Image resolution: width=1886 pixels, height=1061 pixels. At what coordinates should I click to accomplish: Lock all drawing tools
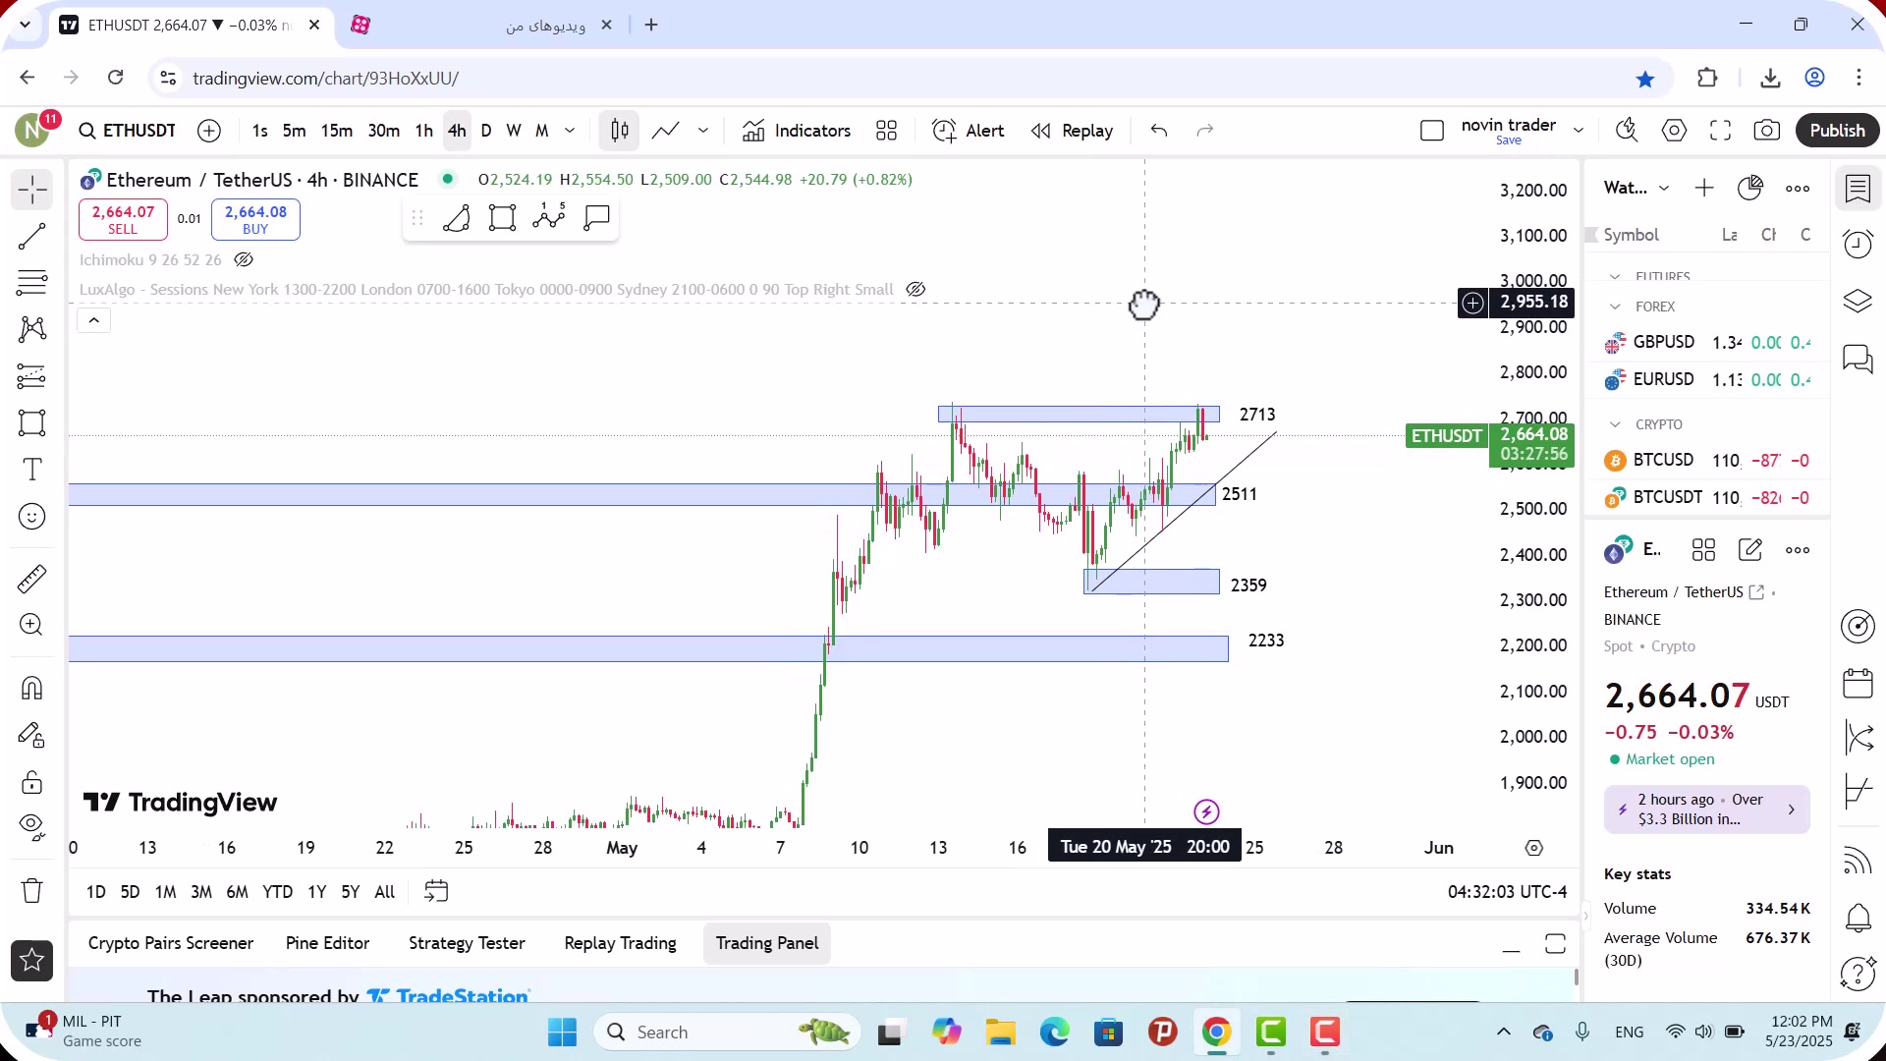[32, 782]
